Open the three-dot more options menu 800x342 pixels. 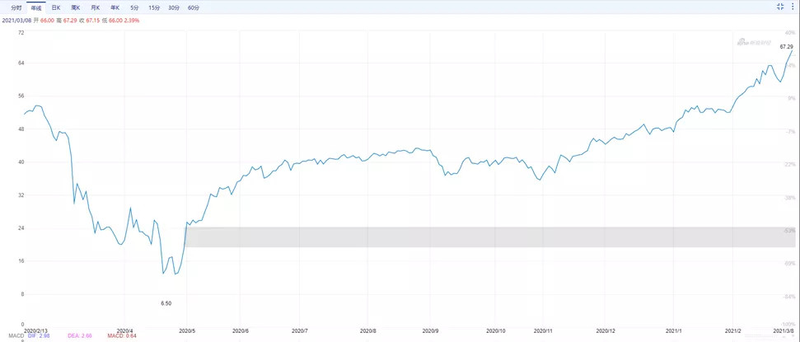click(794, 7)
